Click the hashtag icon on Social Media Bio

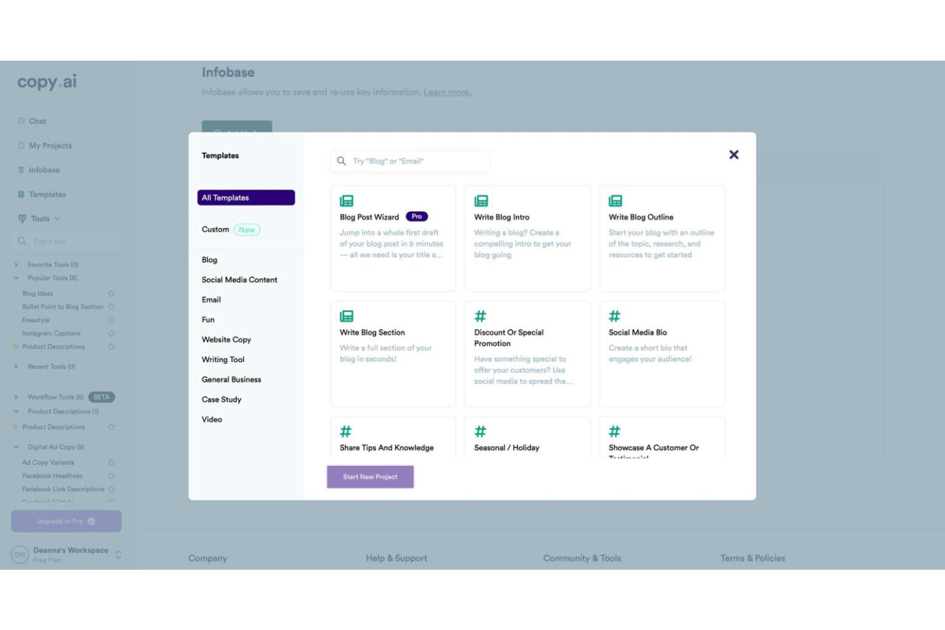click(614, 315)
